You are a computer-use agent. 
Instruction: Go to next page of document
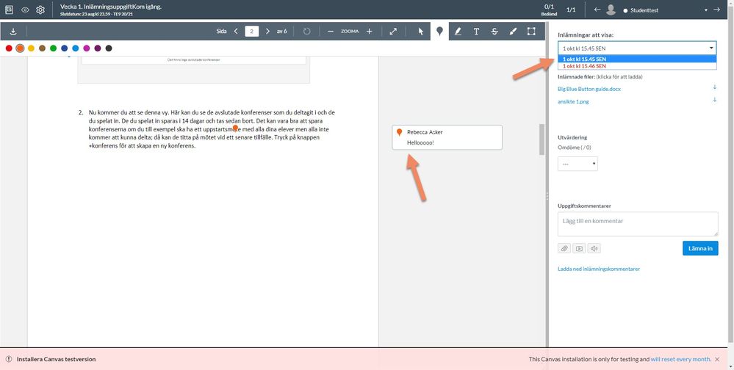(x=267, y=32)
